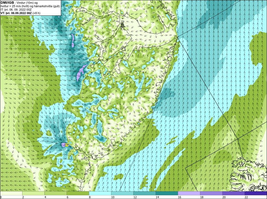Click the '(+8 h)' forecast offset text
Image resolution: width=267 pixels, height=199 pixels.
click(x=36, y=13)
